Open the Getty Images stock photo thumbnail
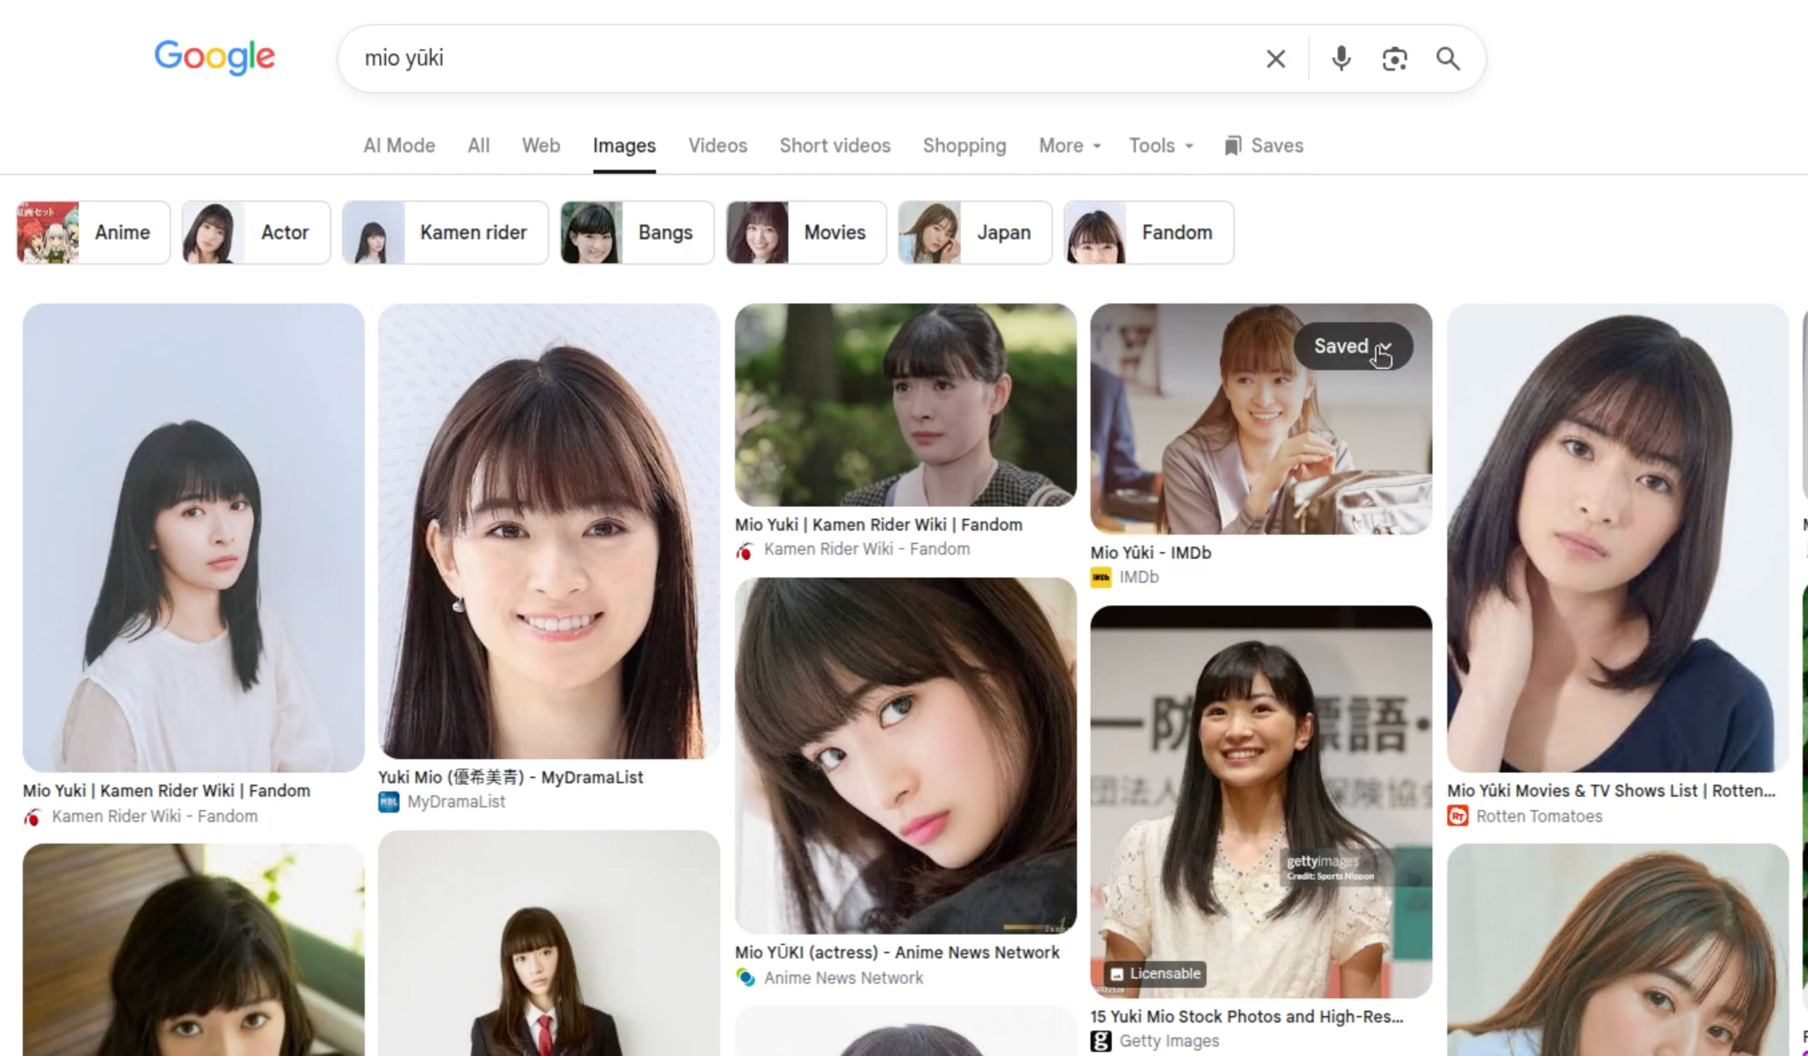This screenshot has width=1808, height=1056. (1261, 802)
